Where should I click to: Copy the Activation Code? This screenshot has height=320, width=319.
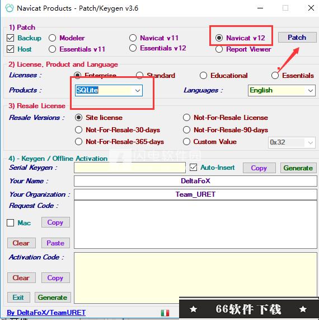click(x=55, y=278)
